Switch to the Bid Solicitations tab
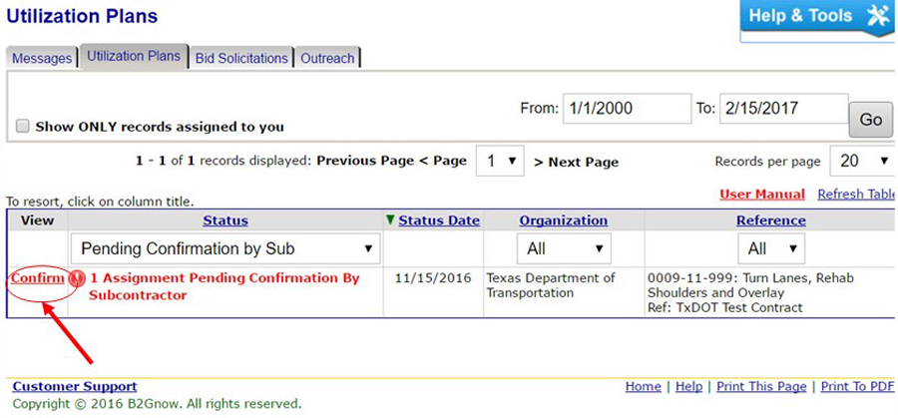This screenshot has height=418, width=898. click(241, 58)
